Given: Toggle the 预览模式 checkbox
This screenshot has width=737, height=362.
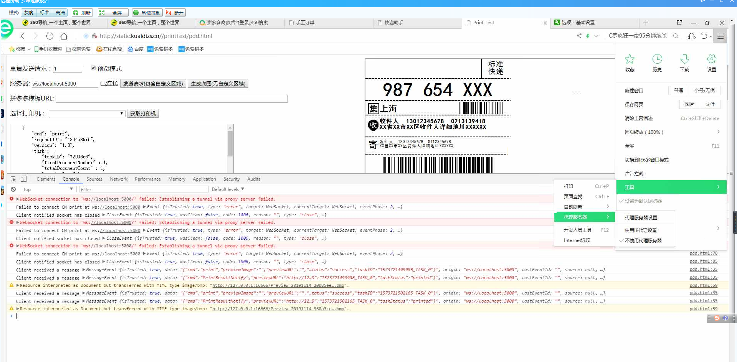Looking at the screenshot, I should tap(93, 67).
